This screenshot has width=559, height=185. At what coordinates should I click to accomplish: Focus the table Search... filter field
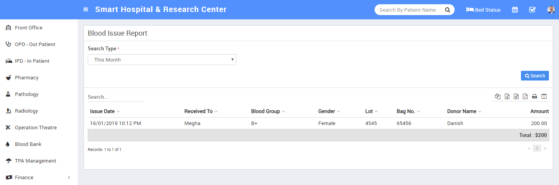click(116, 97)
